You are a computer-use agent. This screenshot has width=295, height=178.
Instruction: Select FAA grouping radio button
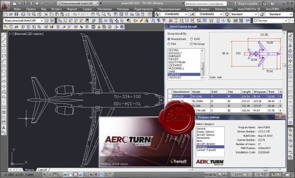click(x=169, y=44)
